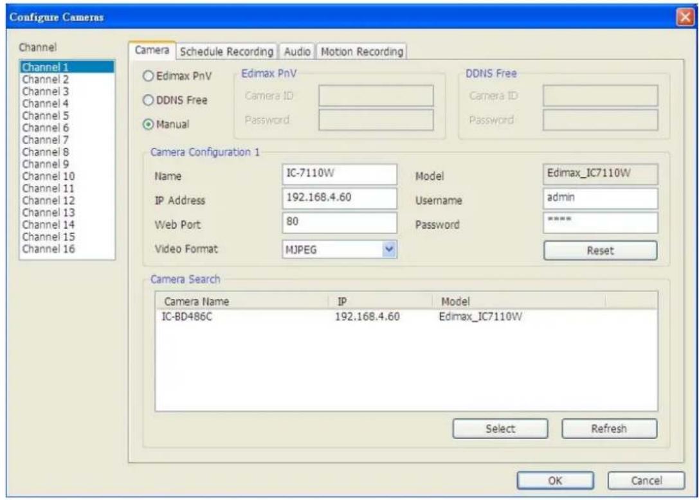Select Channel 8 in the channel list
699x500 pixels.
coord(68,152)
